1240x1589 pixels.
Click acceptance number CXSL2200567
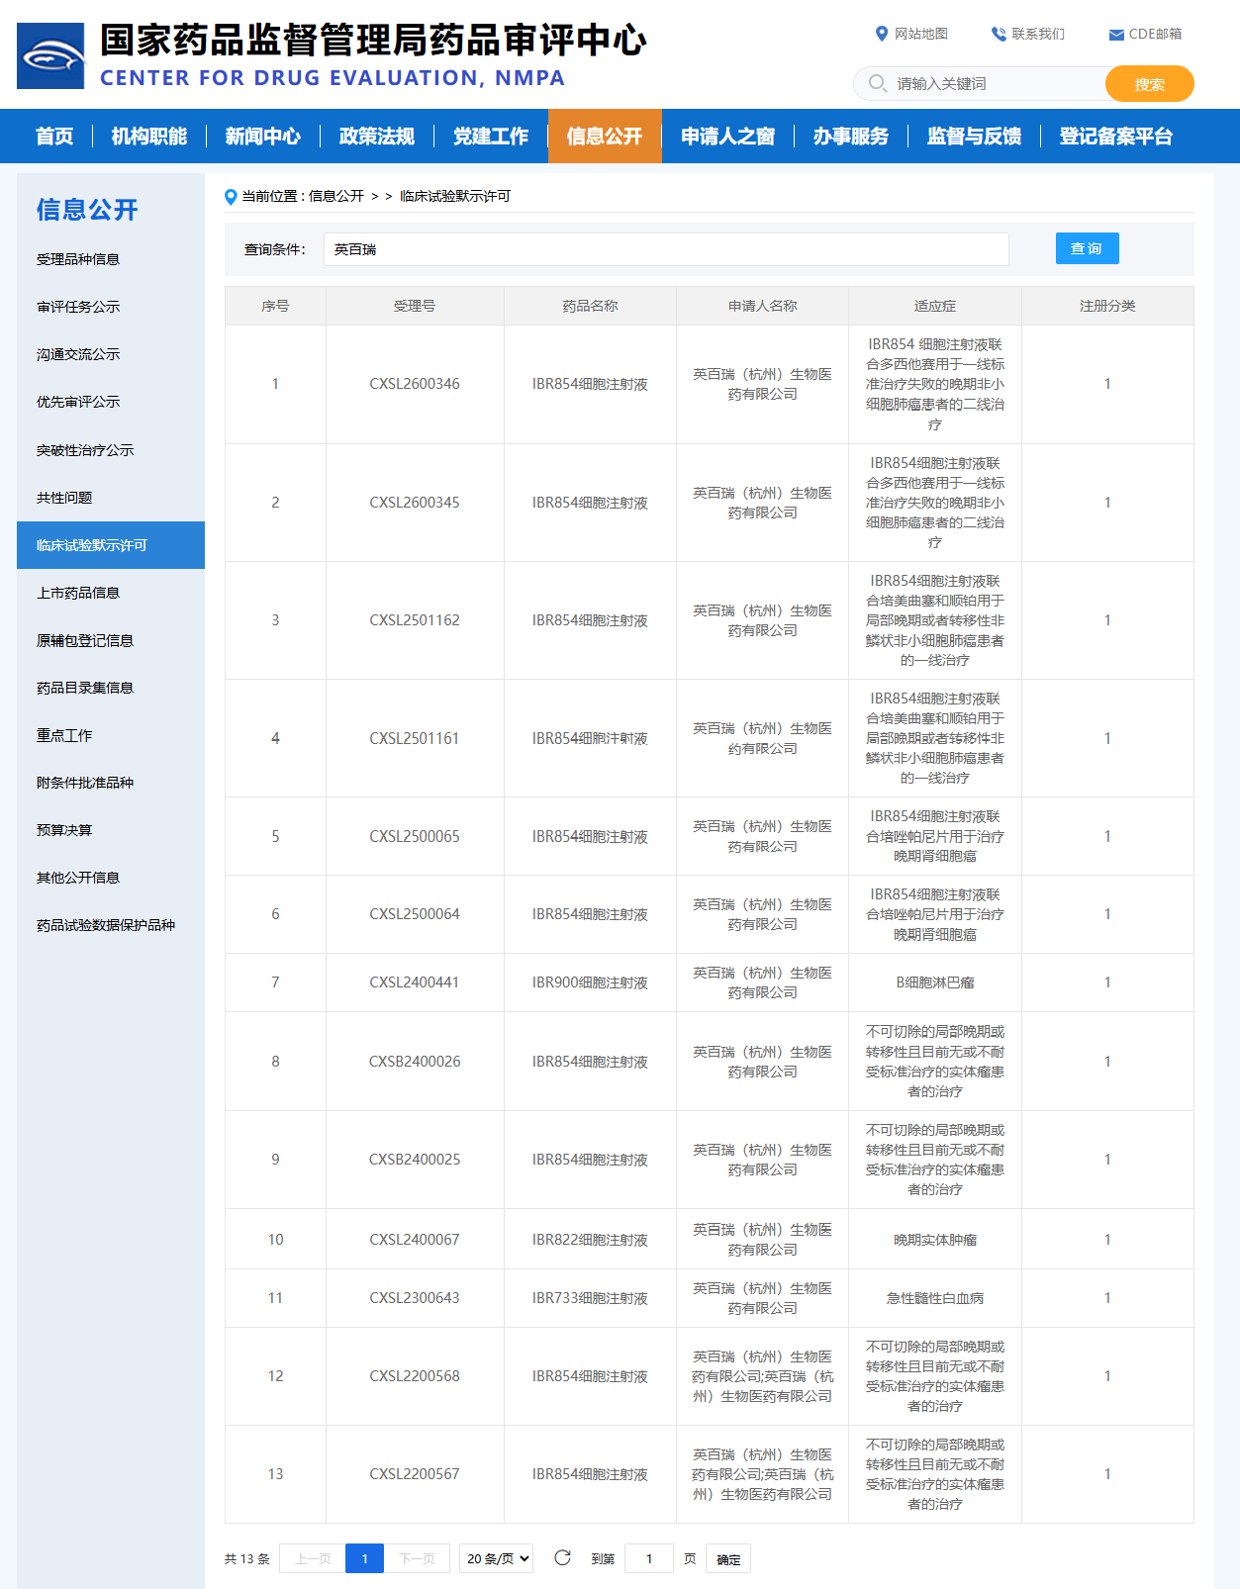pos(415,1474)
